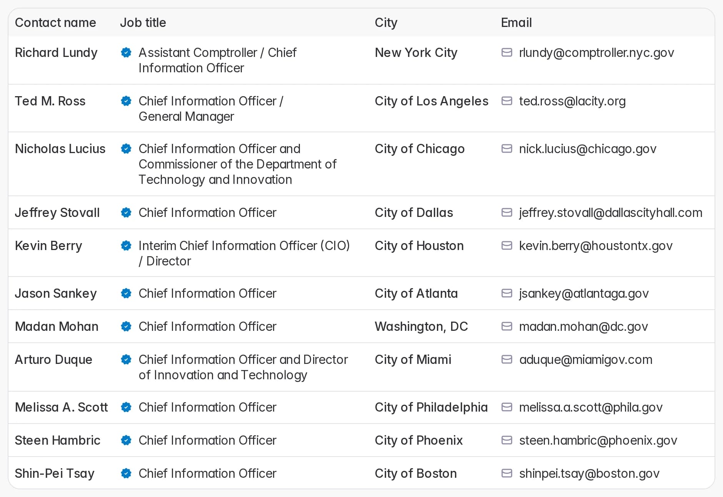Click the envelope icon before kevin.berry@houstontx.gov
Screen dimensions: 723x497
click(x=507, y=245)
